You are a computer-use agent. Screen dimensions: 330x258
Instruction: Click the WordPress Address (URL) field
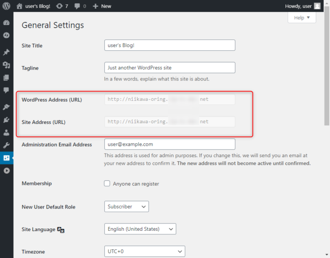[170, 99]
